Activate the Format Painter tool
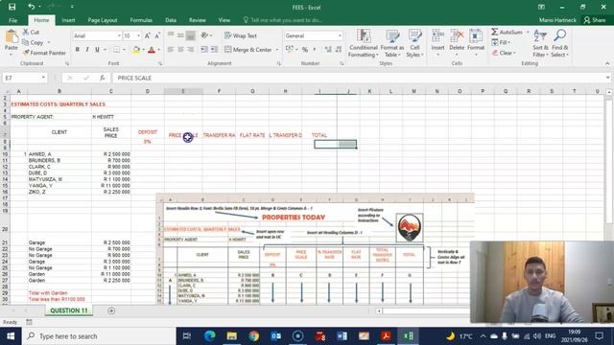Screen dimensions: 614x345 (x=44, y=53)
